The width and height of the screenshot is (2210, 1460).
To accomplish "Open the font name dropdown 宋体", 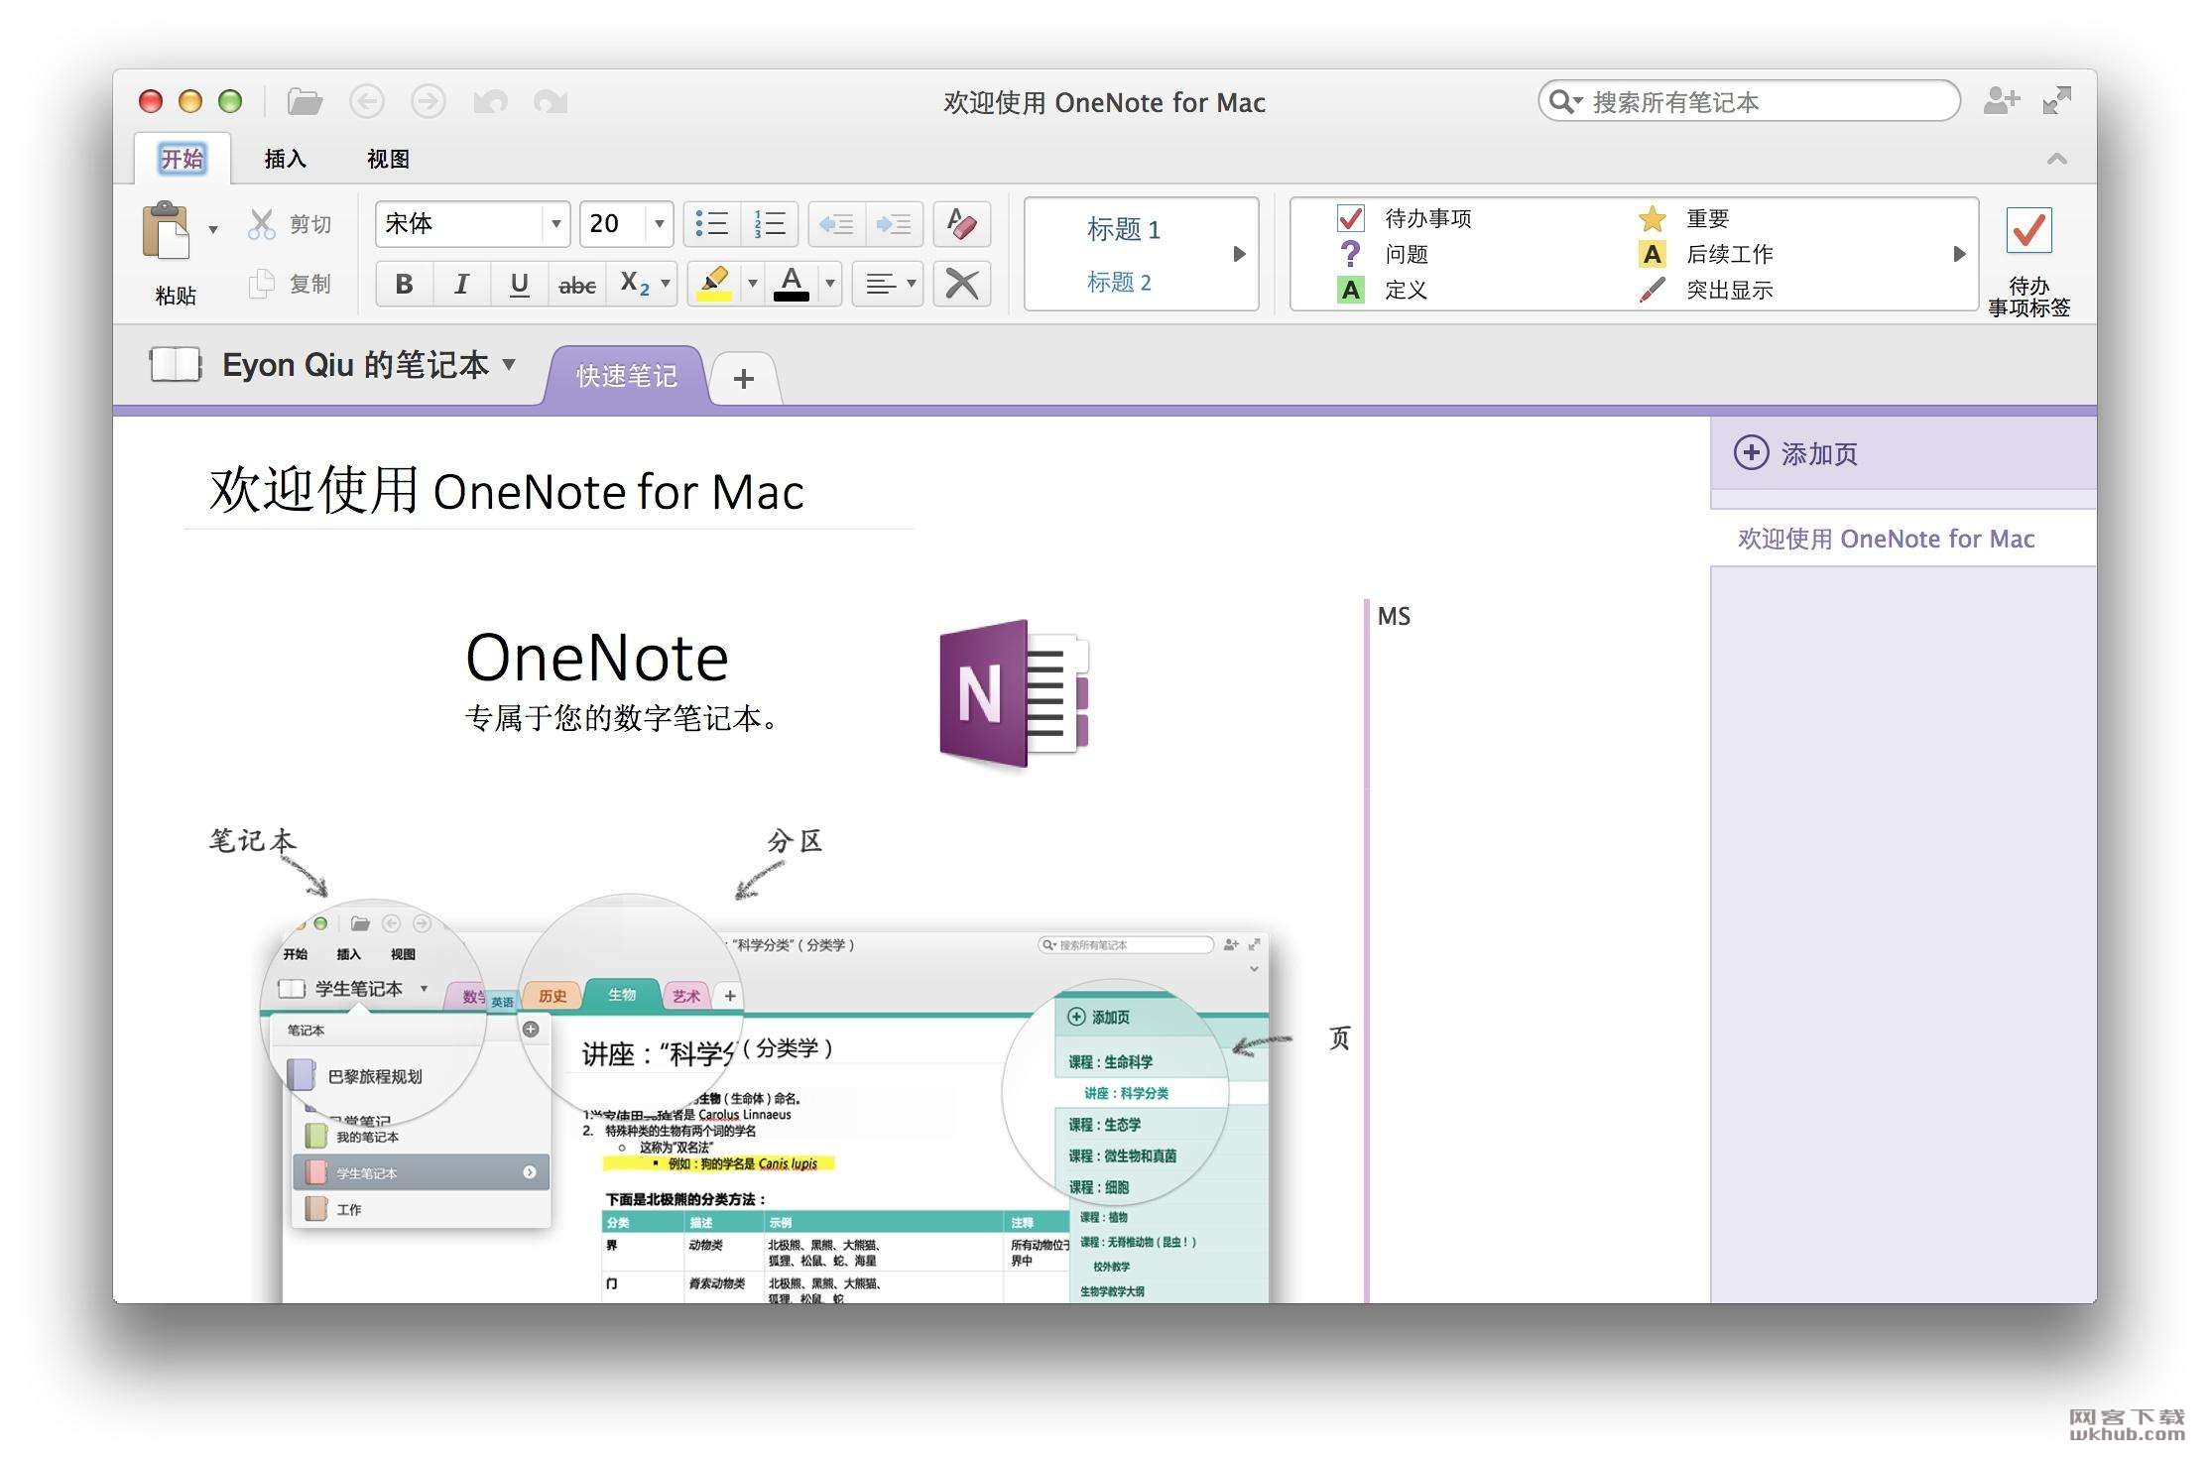I will tap(555, 224).
